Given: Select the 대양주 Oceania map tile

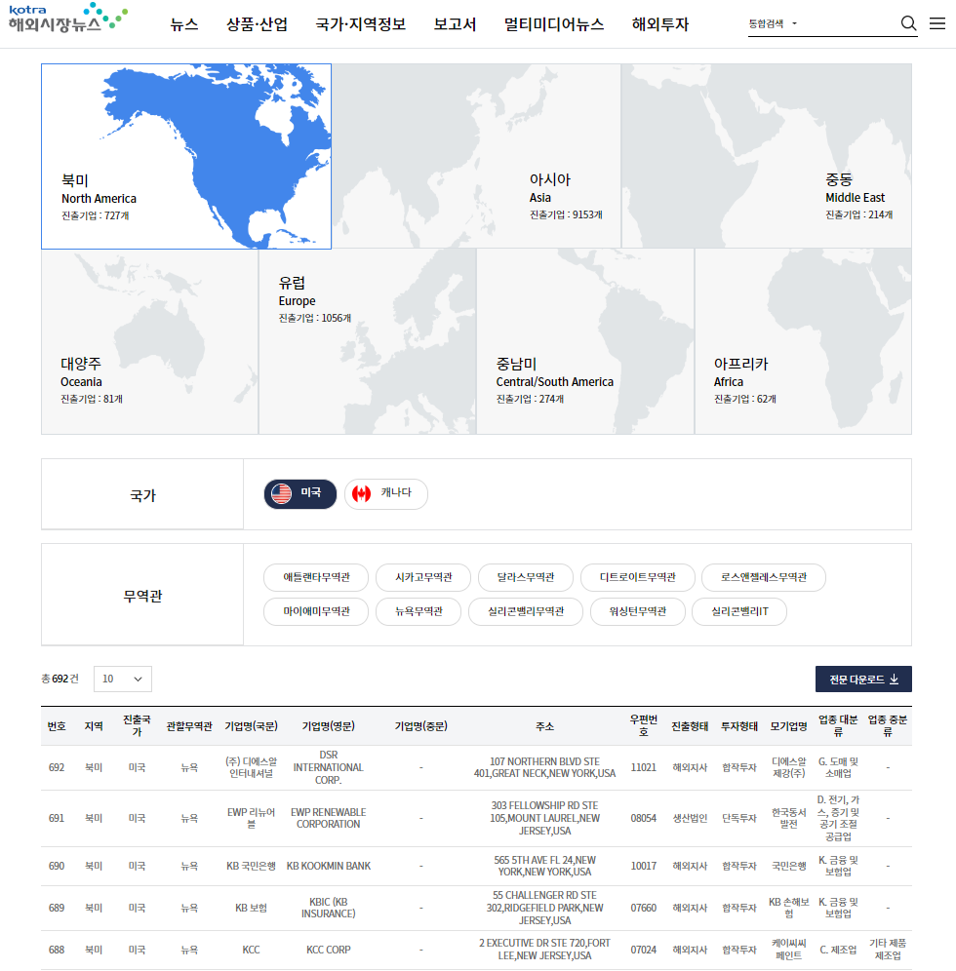Looking at the screenshot, I should pyautogui.click(x=150, y=341).
